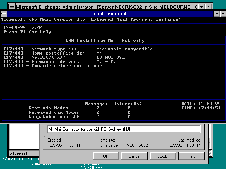Apply the Ms Mail Connector changes
226x169 pixels.
point(163,156)
